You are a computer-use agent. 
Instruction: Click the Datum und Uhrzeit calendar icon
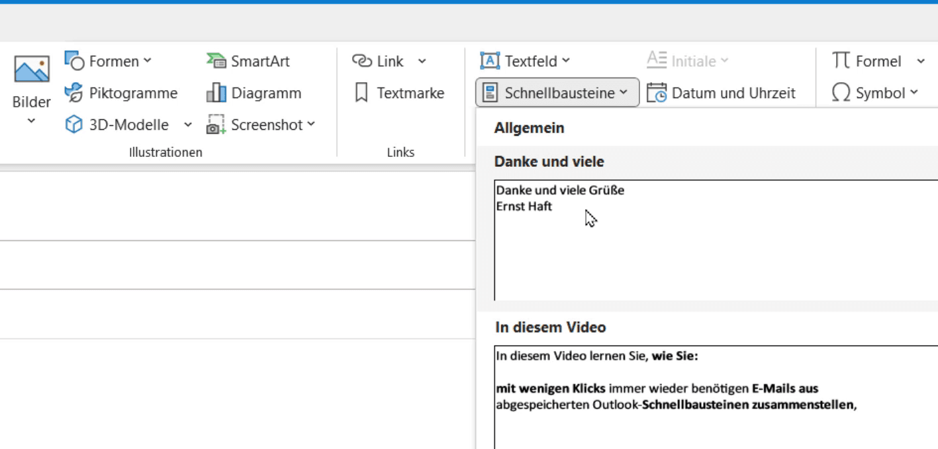tap(657, 93)
